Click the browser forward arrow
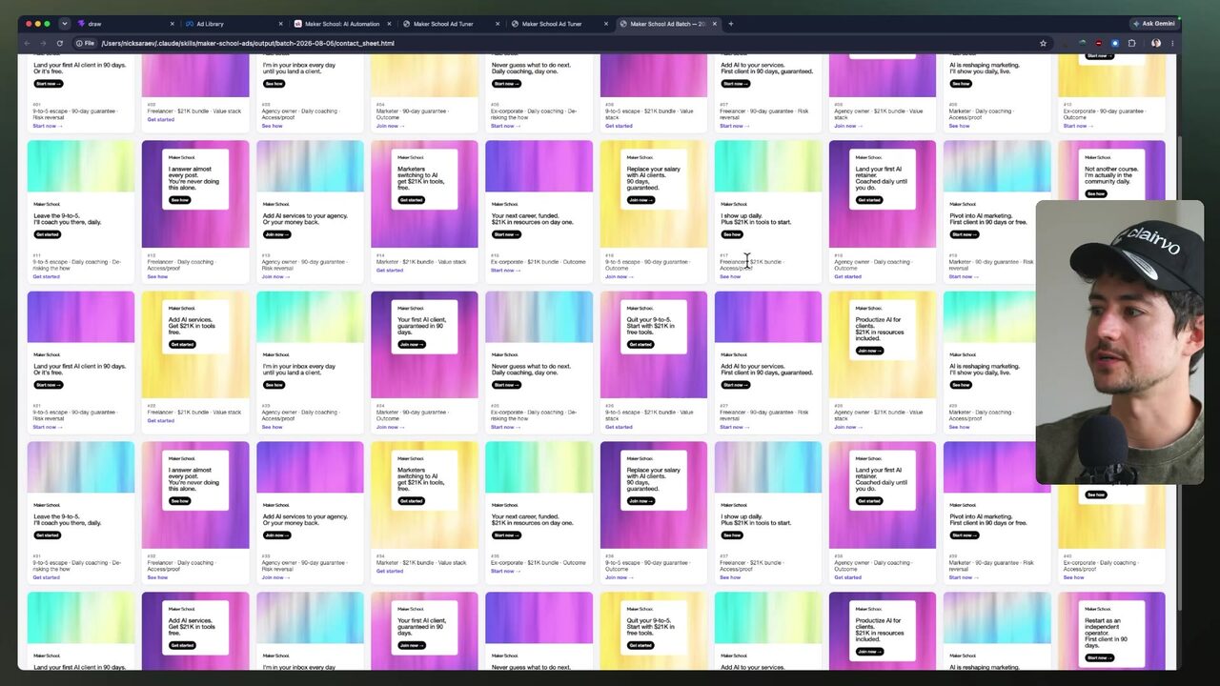This screenshot has height=686, width=1220. [43, 43]
